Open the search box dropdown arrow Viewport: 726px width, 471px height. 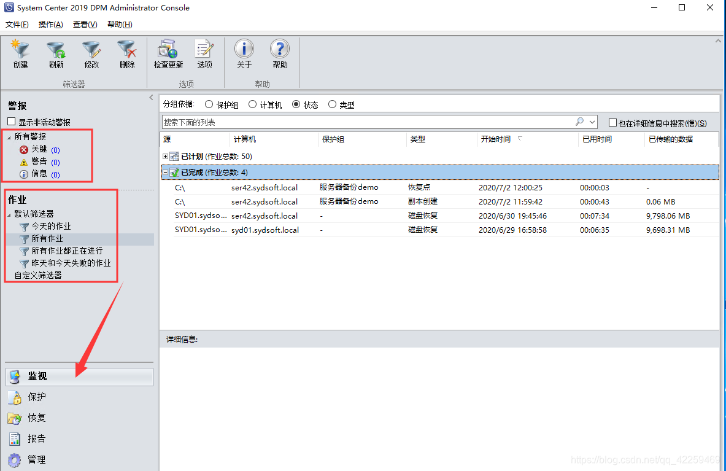592,122
